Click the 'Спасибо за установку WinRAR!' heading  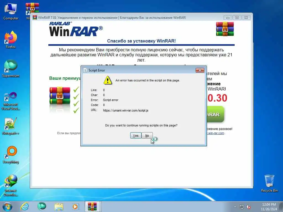pos(141,41)
